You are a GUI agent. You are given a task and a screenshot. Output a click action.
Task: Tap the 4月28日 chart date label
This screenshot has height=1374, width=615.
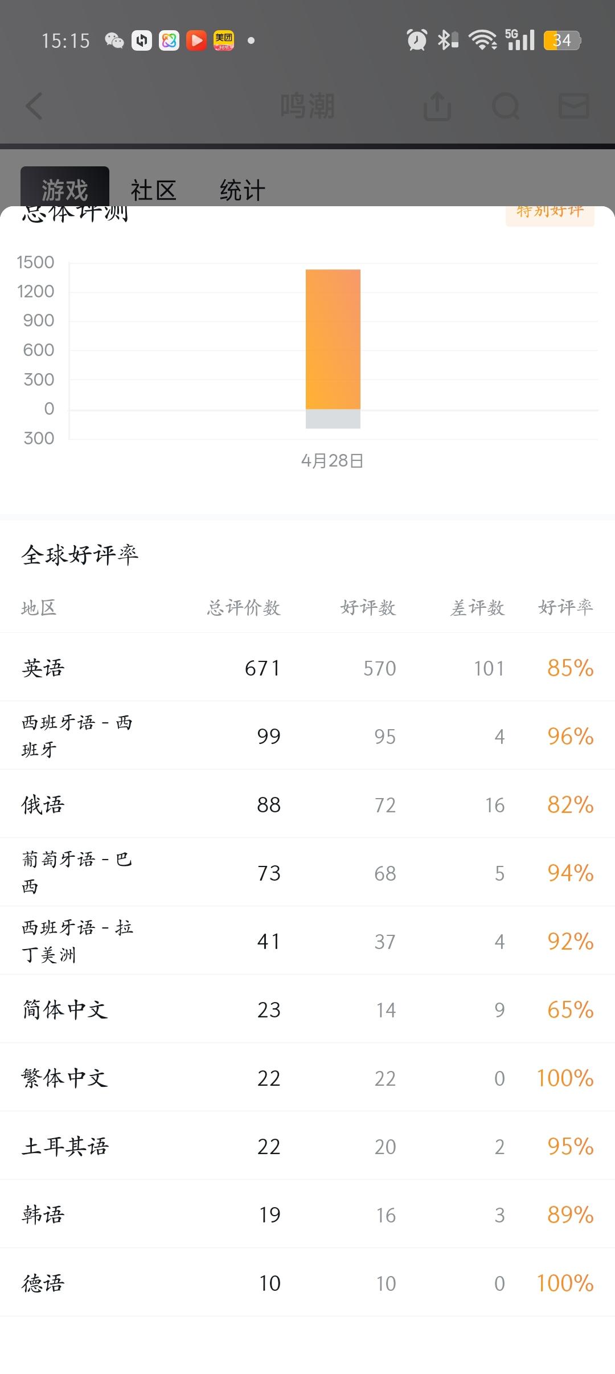pyautogui.click(x=333, y=460)
